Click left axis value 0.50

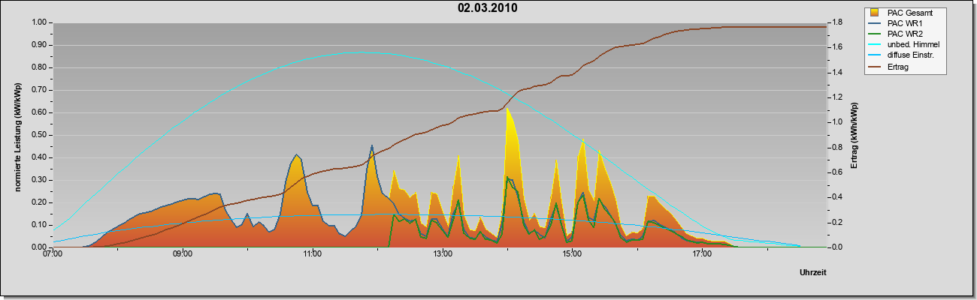click(x=41, y=135)
